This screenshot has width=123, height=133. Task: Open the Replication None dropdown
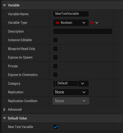point(71,92)
